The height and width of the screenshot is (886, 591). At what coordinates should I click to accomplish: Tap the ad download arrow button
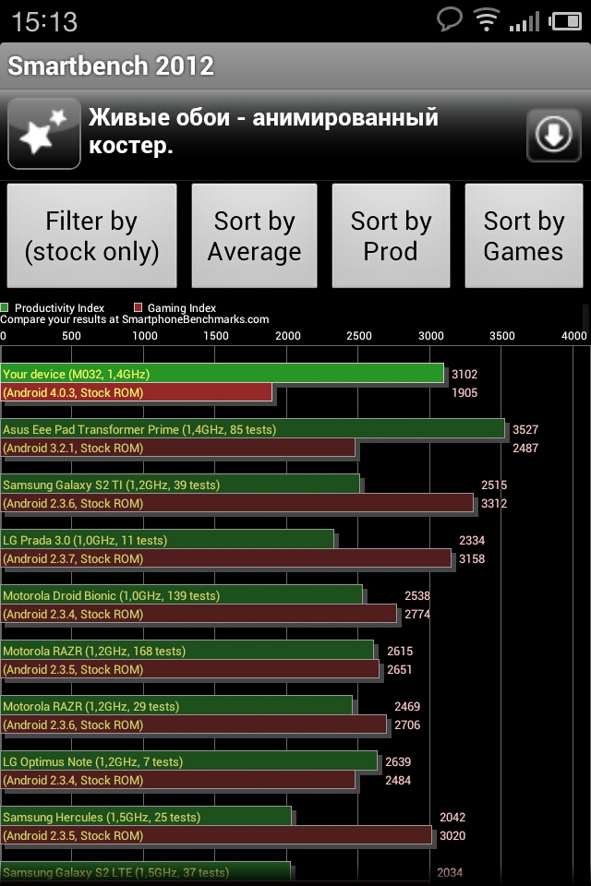(x=554, y=135)
